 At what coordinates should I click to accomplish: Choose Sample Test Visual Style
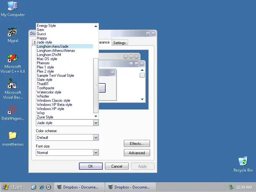65,76
